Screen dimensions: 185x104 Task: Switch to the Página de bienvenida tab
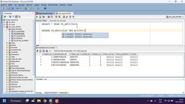(x=45, y=14)
